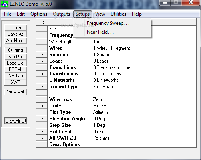The image size is (201, 160).
Task: Click the arrow button beside Sources
Action: pos(42,55)
